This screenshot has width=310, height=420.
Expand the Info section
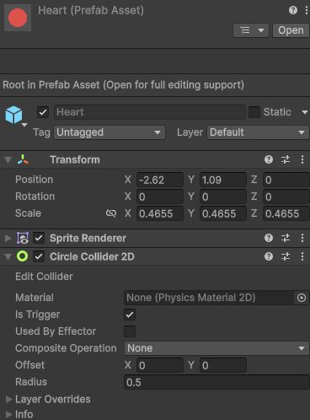click(8, 414)
